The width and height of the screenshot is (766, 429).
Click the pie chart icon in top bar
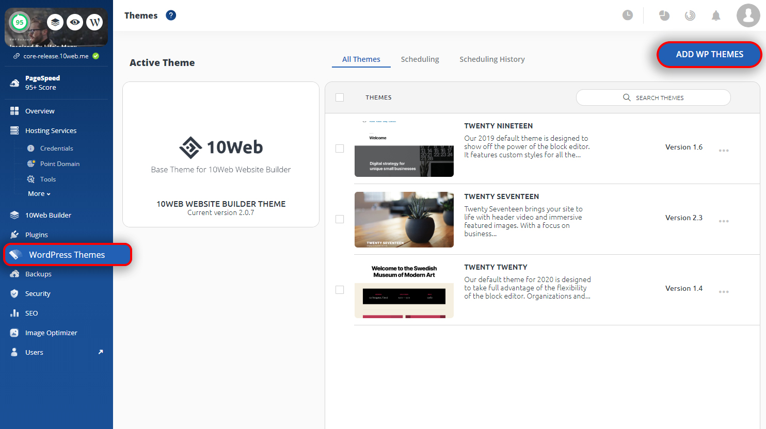pyautogui.click(x=664, y=15)
